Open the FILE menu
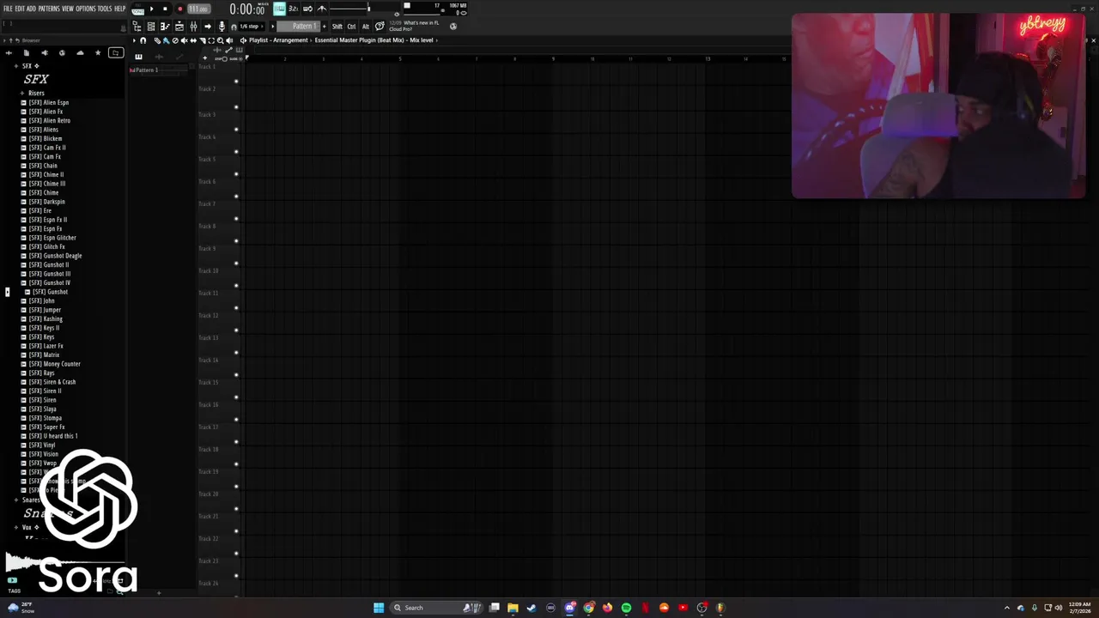Screen dimensions: 1099x618 click(x=9, y=9)
